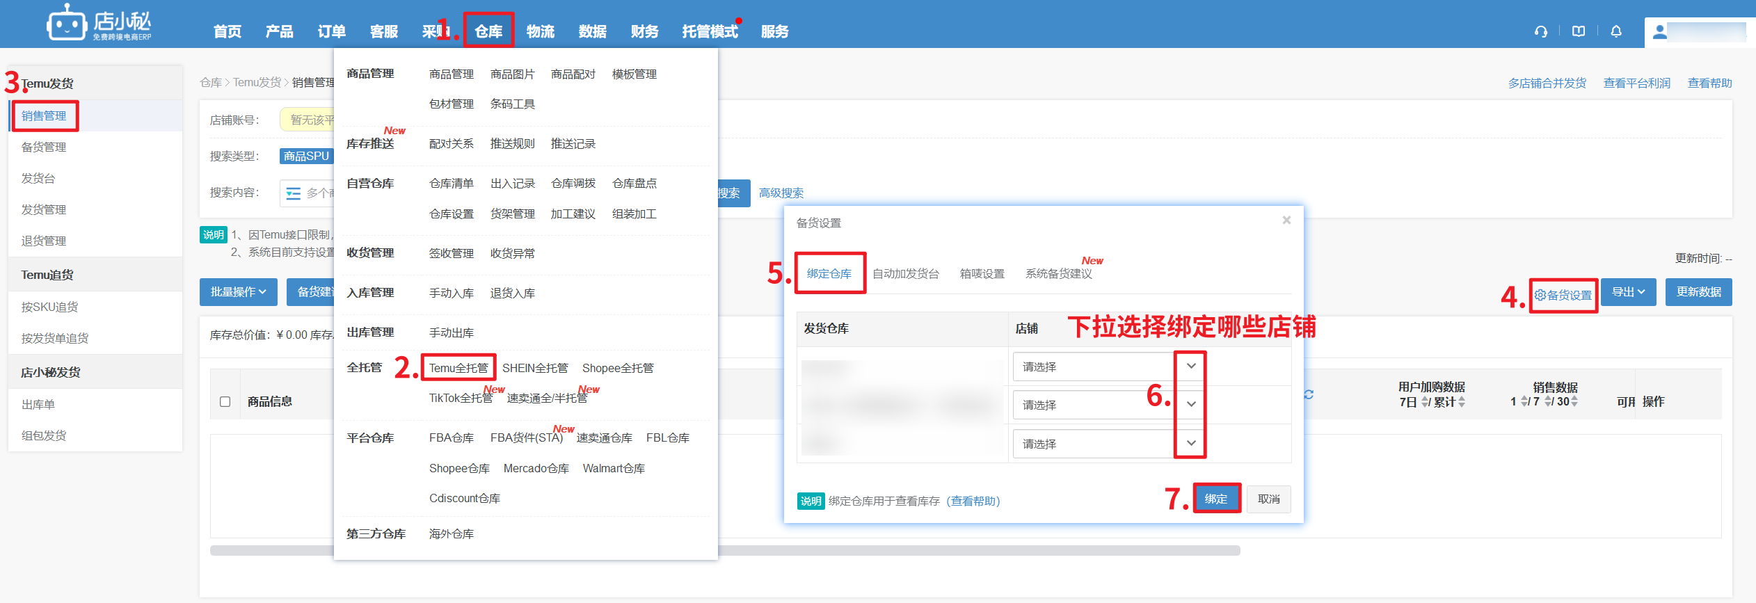This screenshot has width=1756, height=603.
Task: Expand the first 请选择 store dropdown
Action: click(x=1190, y=367)
